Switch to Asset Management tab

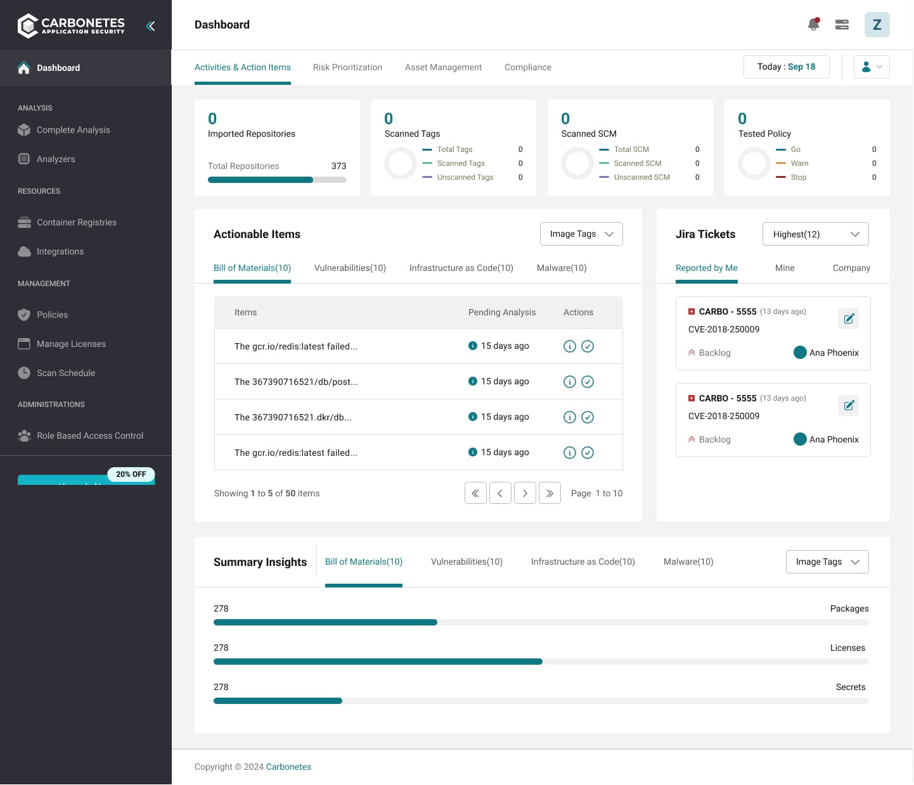coord(443,68)
